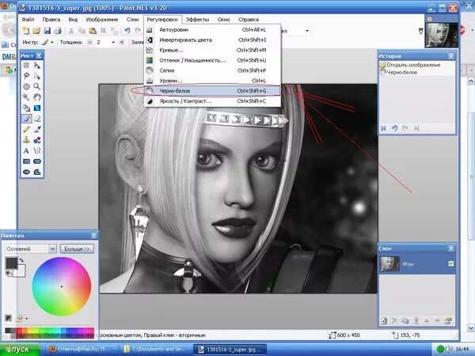Click the Больше >> button
475x356 pixels.
tap(77, 249)
